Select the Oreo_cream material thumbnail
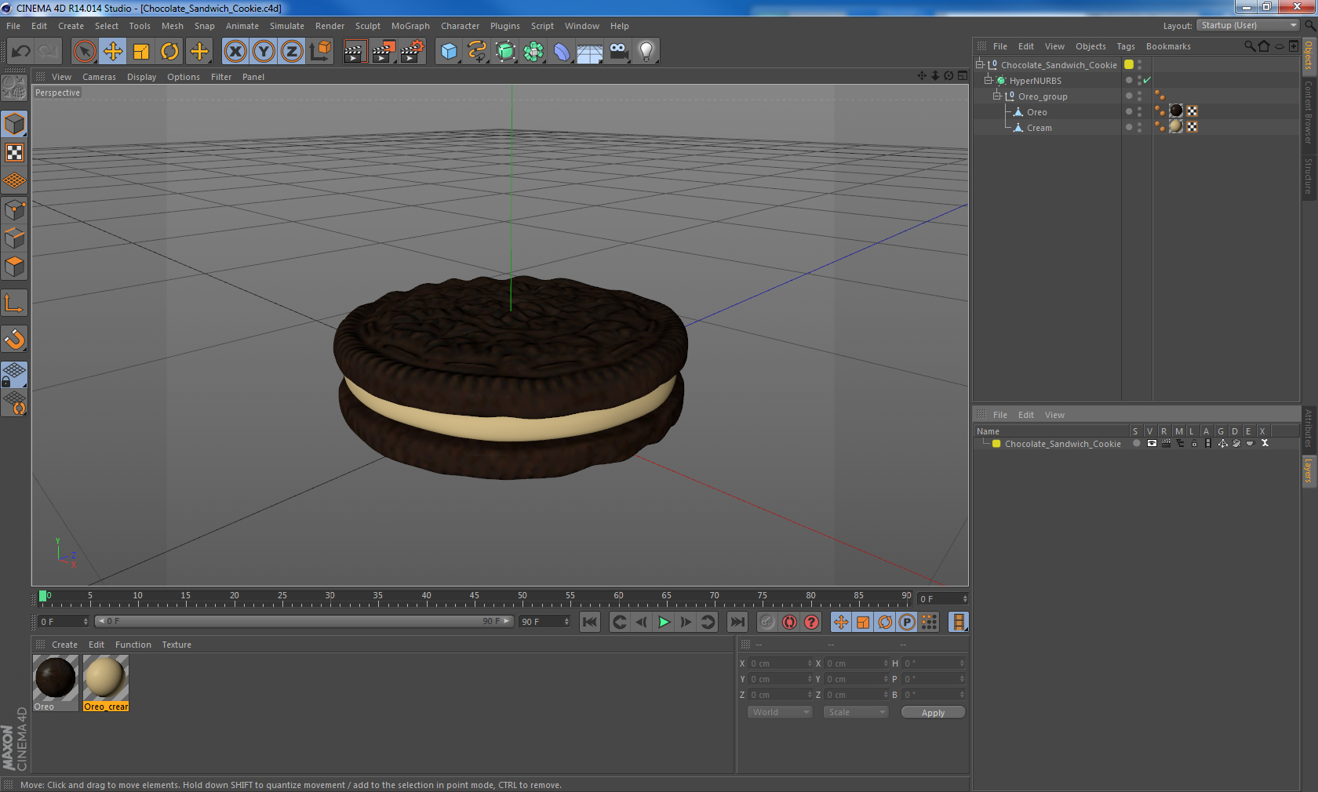 coord(105,678)
